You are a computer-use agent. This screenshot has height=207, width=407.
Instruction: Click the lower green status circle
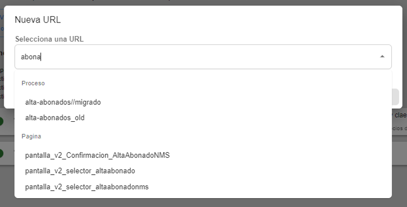pyautogui.click(x=1, y=153)
